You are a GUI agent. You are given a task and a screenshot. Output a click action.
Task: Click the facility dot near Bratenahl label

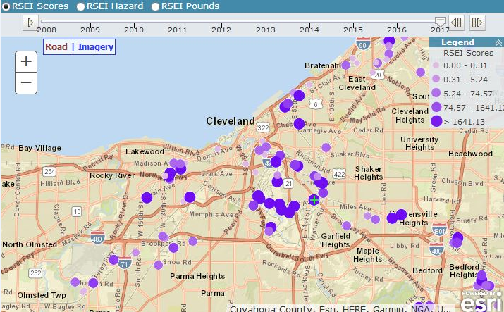[x=346, y=65]
